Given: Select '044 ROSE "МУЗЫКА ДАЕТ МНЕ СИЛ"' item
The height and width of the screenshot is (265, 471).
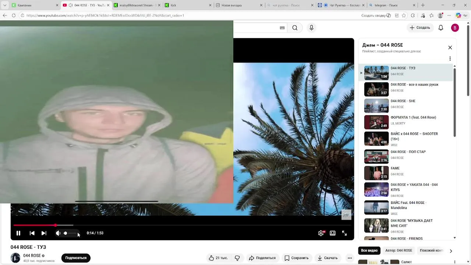Looking at the screenshot, I should pos(406,226).
